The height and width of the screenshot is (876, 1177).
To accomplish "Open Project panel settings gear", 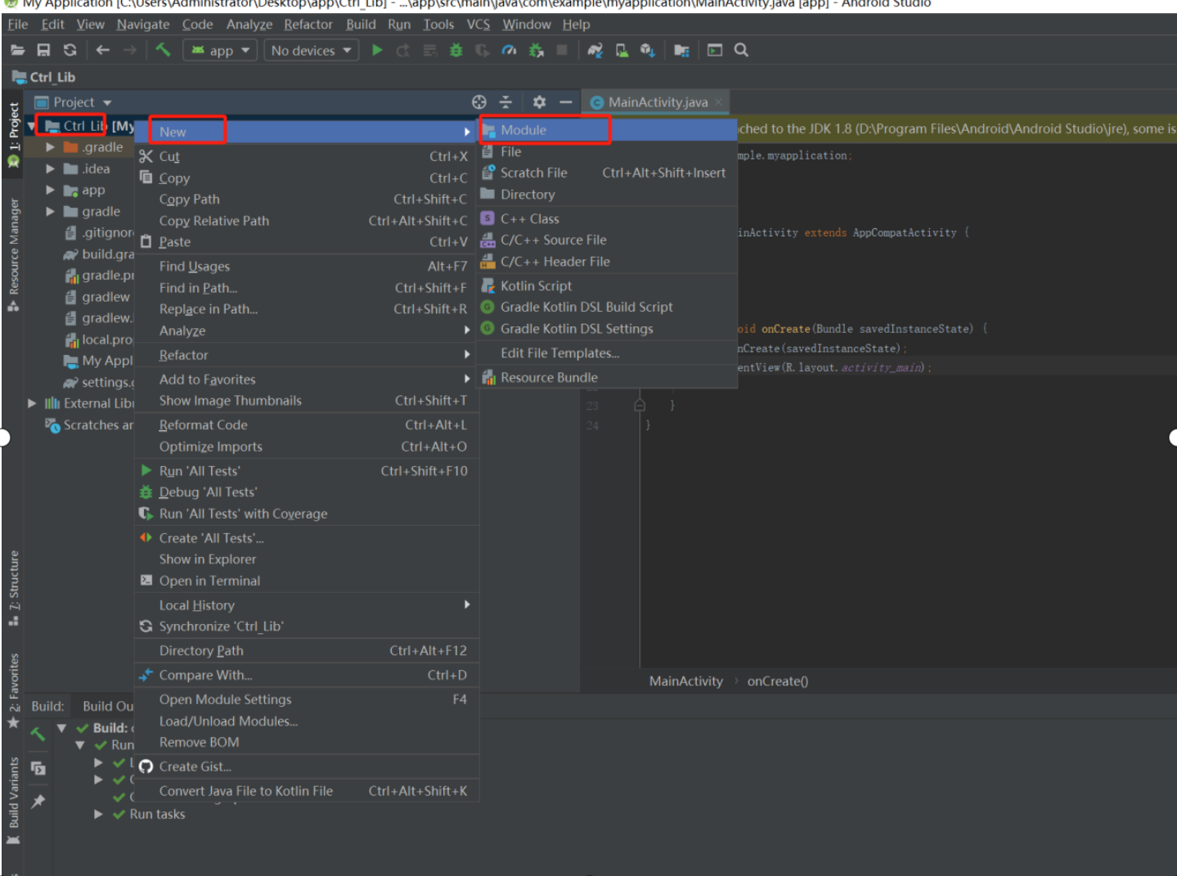I will point(539,101).
